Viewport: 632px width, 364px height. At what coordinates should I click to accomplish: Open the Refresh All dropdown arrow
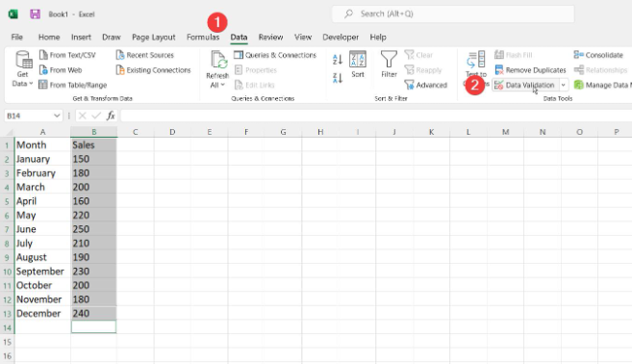point(222,85)
